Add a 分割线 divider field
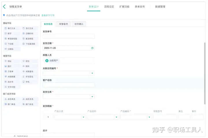The image size is (208, 138). [x=12, y=49]
